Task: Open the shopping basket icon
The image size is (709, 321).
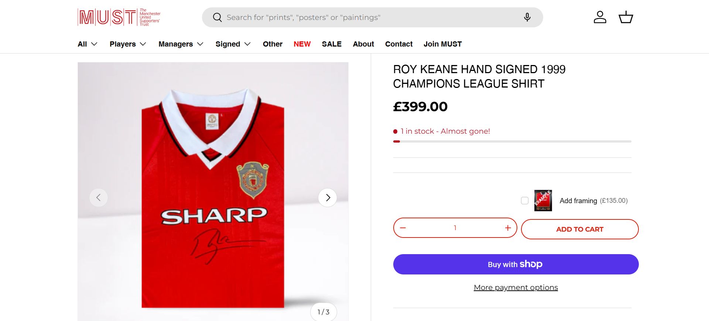Action: [626, 17]
